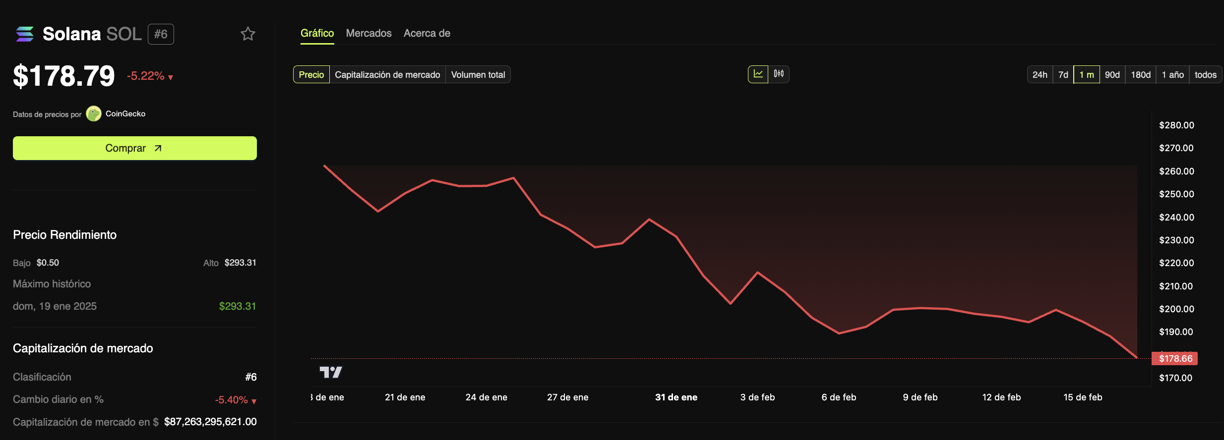This screenshot has width=1224, height=440.
Task: Click the 15 de feb date marker
Action: pyautogui.click(x=1083, y=397)
